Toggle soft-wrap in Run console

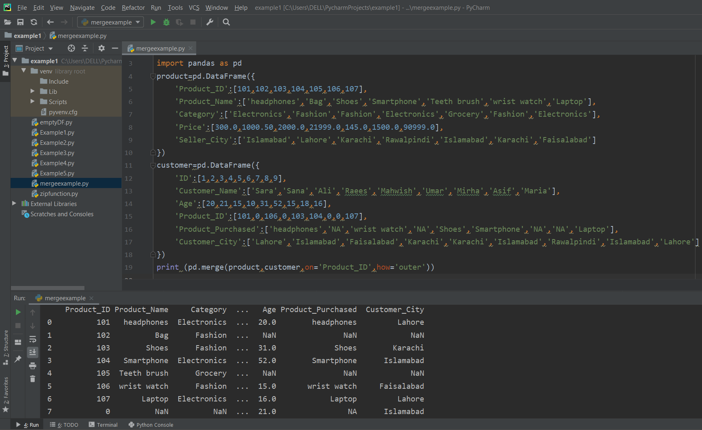click(x=33, y=339)
